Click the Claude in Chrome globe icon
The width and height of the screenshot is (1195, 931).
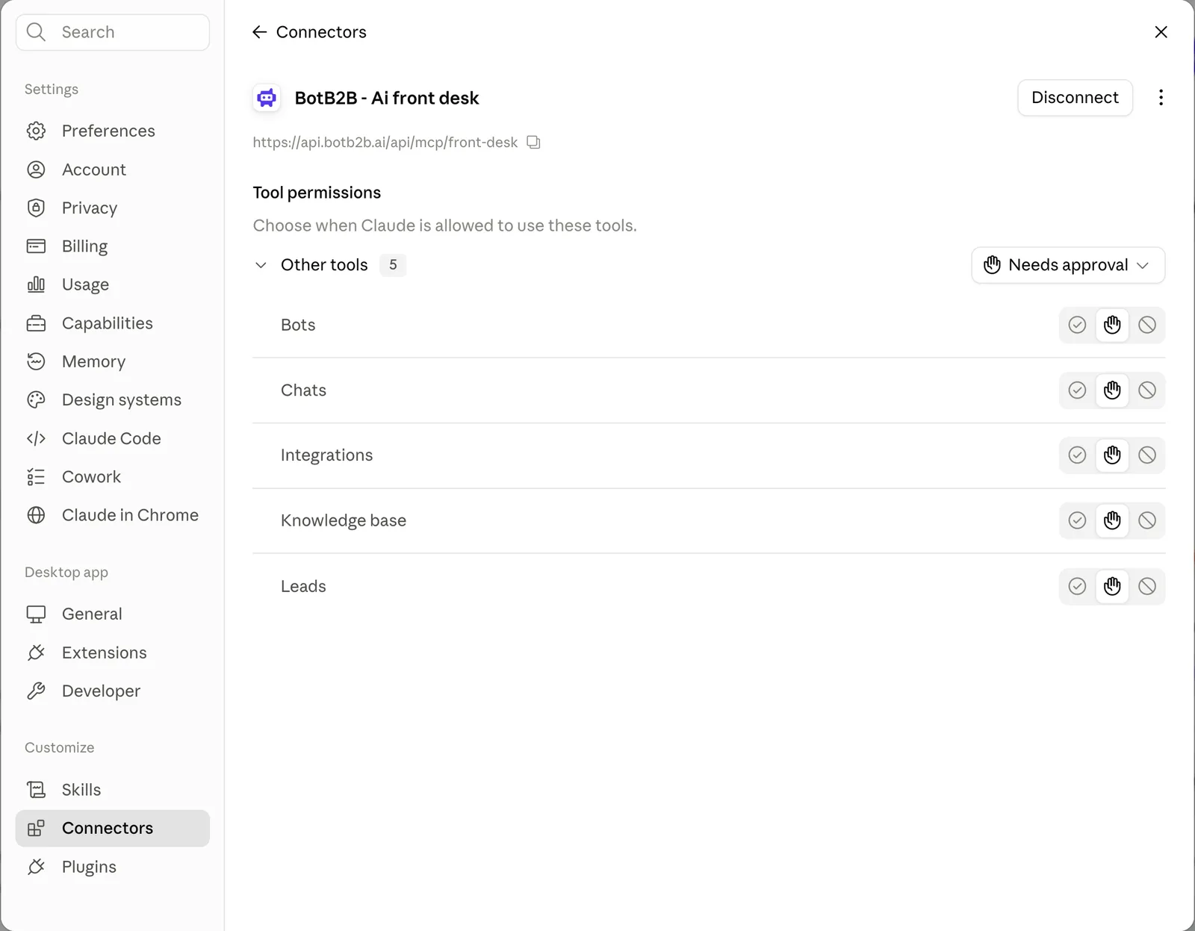[x=36, y=515]
